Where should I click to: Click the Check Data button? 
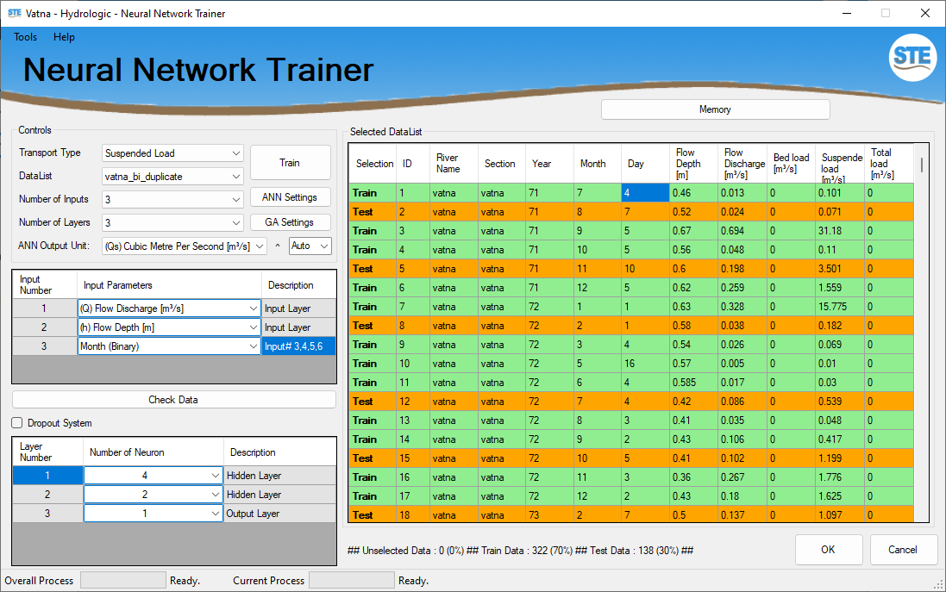(173, 400)
